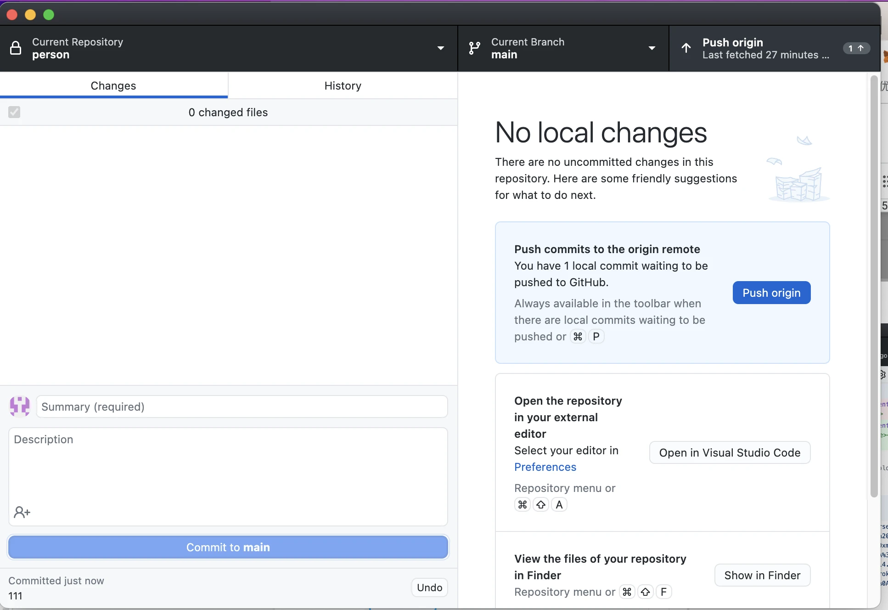The image size is (888, 610).
Task: Toggle the select all changed files checkbox
Action: pos(14,112)
